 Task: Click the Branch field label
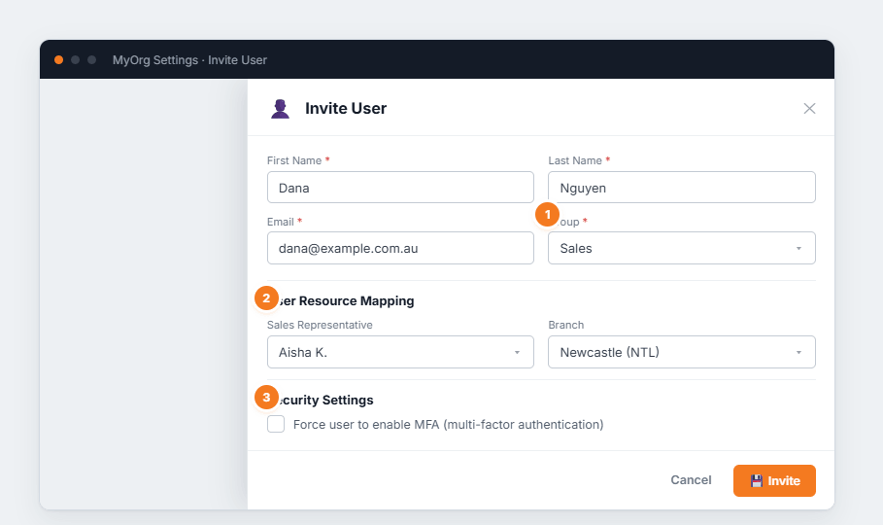[566, 325]
